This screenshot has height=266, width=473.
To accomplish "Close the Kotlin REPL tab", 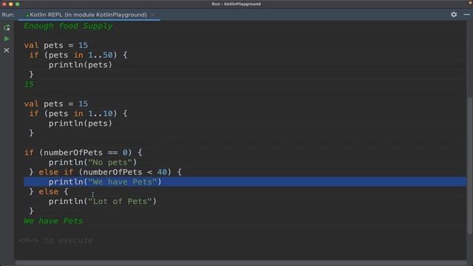I will (x=153, y=15).
